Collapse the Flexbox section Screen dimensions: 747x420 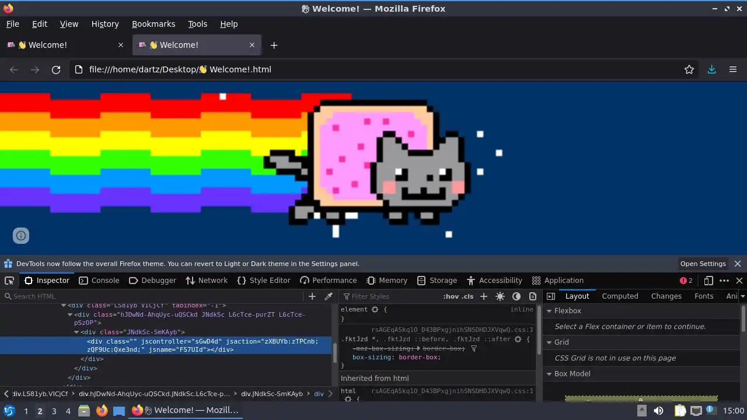549,311
